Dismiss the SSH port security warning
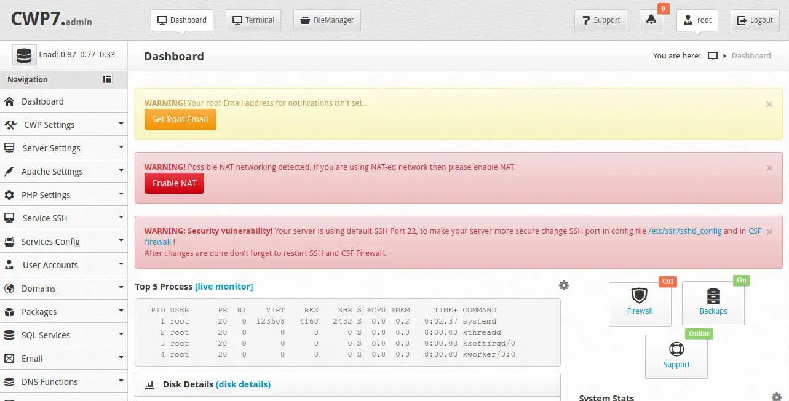 pyautogui.click(x=769, y=232)
